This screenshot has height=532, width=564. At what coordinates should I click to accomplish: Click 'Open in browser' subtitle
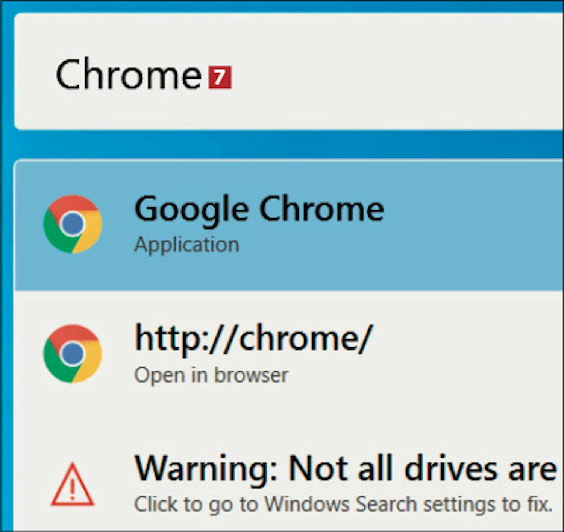(211, 375)
